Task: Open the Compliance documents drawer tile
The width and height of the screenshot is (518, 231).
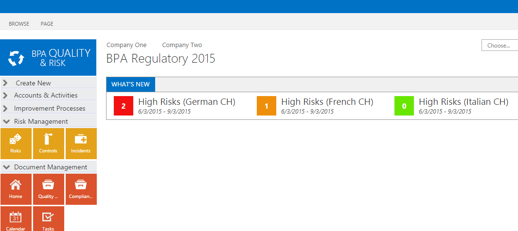Action: tap(81, 189)
